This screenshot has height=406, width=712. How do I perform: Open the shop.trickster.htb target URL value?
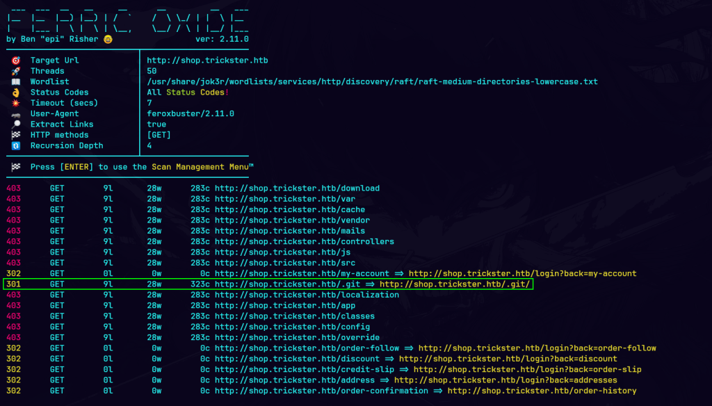click(207, 60)
